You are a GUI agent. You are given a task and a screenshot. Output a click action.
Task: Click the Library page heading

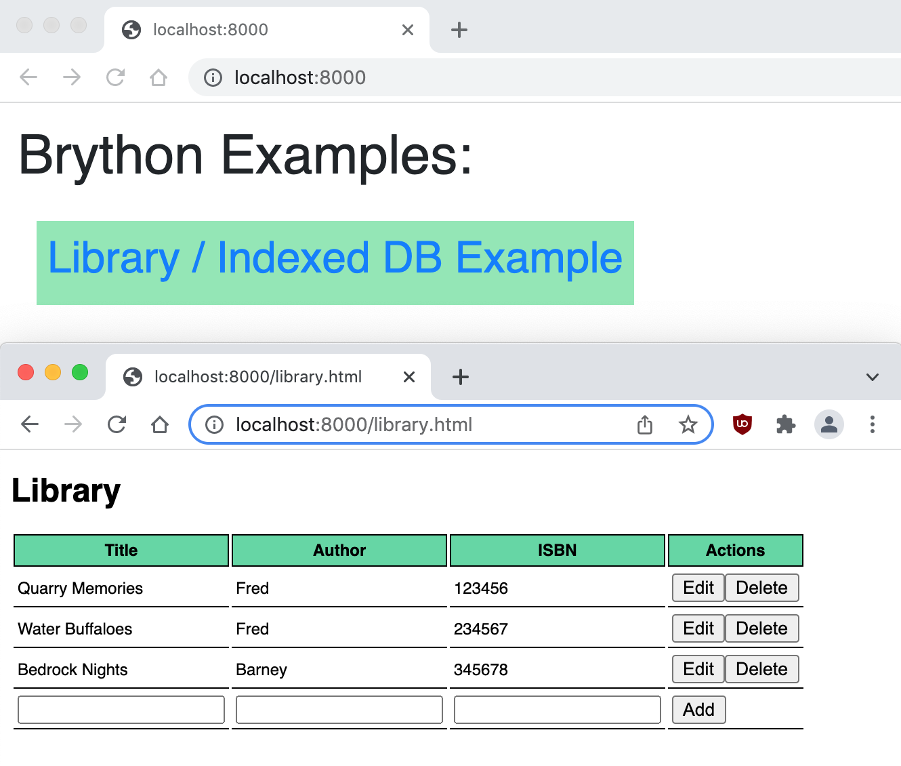66,491
